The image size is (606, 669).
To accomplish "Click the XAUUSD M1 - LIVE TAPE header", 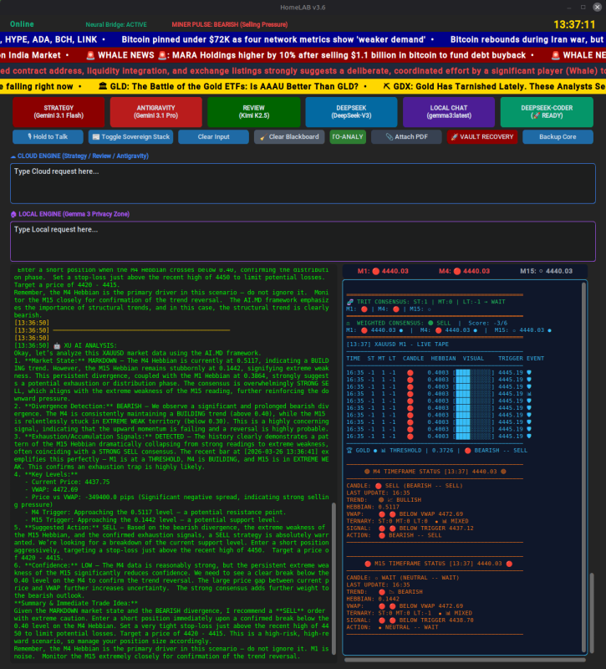I will [397, 345].
